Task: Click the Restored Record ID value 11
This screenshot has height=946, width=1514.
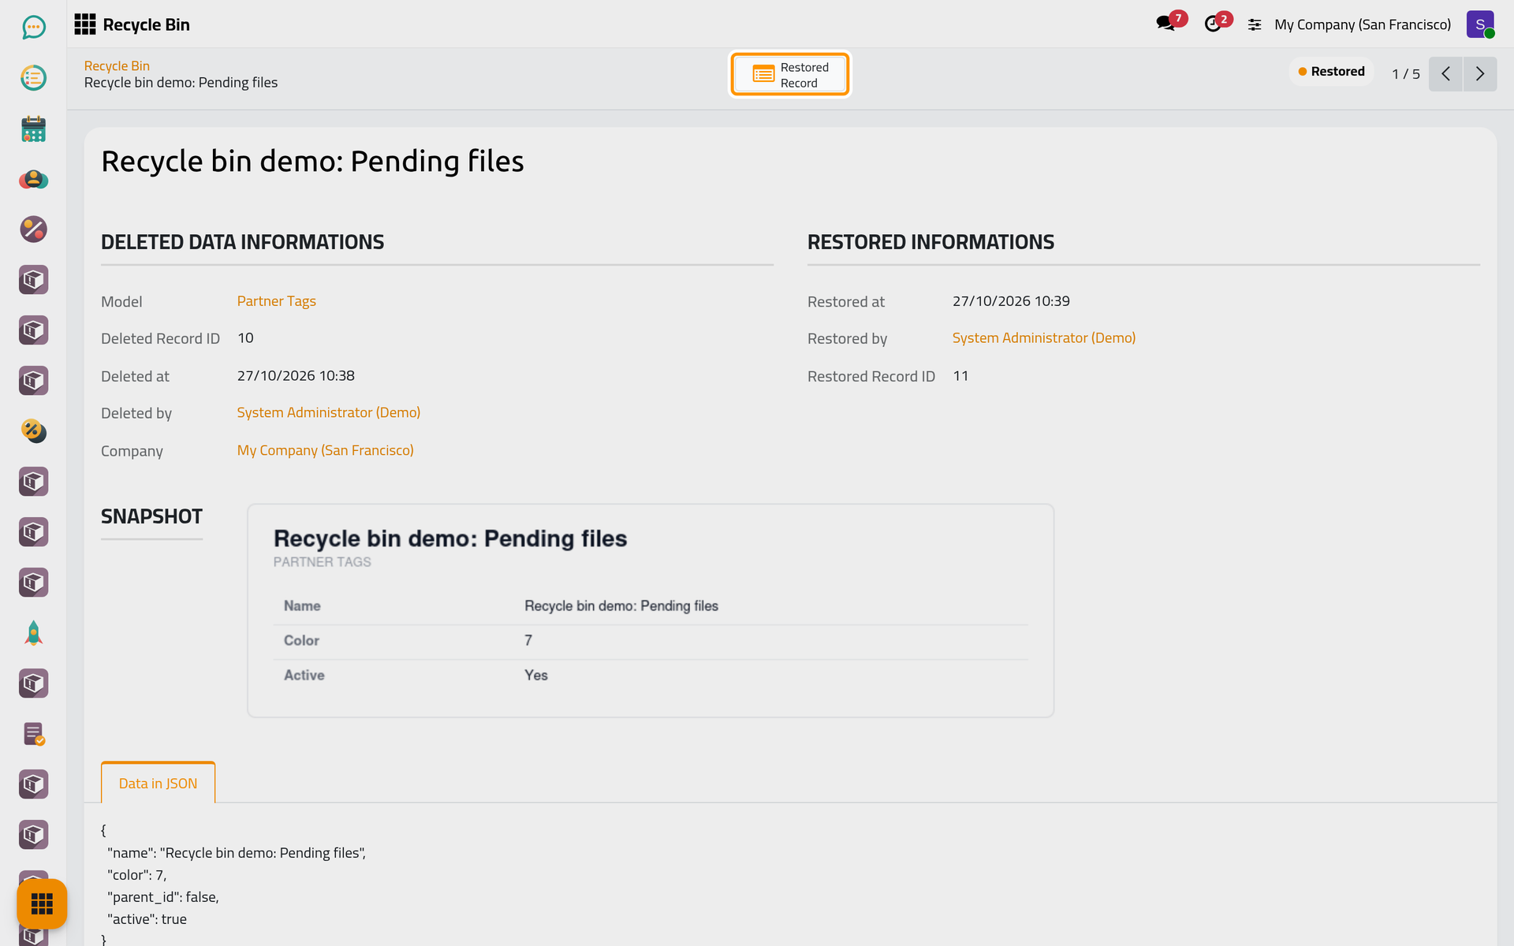Action: (960, 376)
